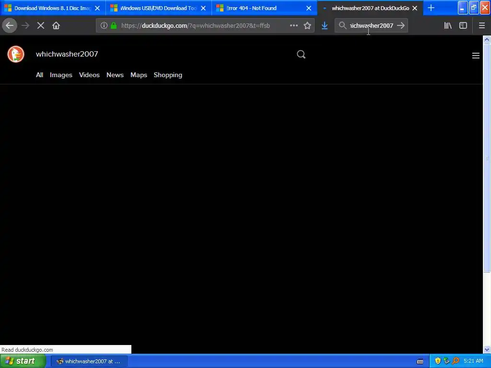Open the Library bookshelf icon
The width and height of the screenshot is (491, 368).
(448, 26)
